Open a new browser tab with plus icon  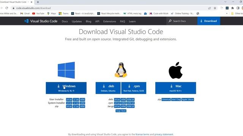coord(38,2)
